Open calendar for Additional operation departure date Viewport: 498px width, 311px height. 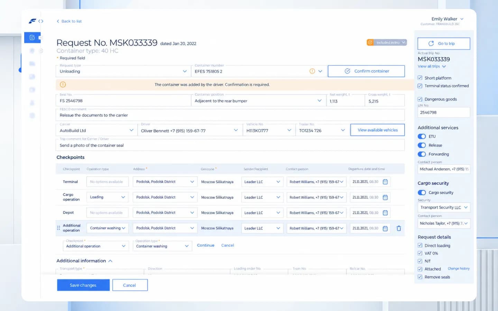tap(385, 228)
